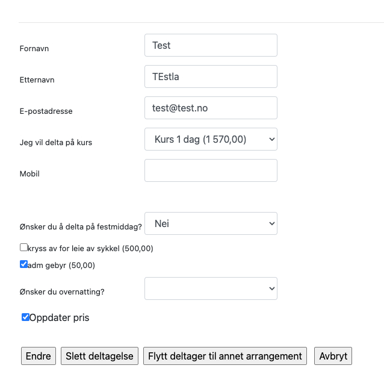Click the Etternavn input field
Screen dimensions: 384x374
[211, 76]
